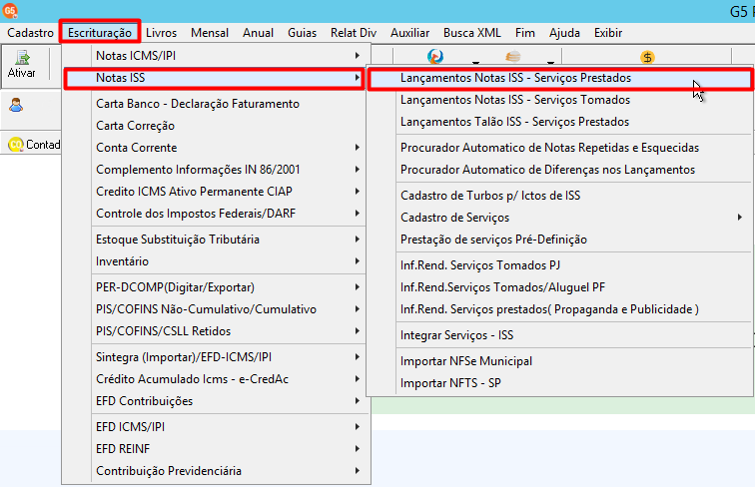Expand Conta Corrente submenu
The image size is (755, 487).
[216, 148]
